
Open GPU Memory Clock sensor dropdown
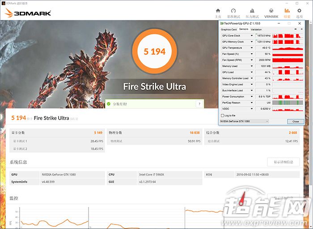[x=251, y=42]
